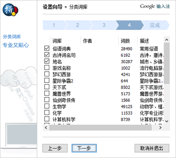This screenshot has width=176, height=158.
Task: Select the 梦幻西游 row name
Action: click(x=62, y=74)
